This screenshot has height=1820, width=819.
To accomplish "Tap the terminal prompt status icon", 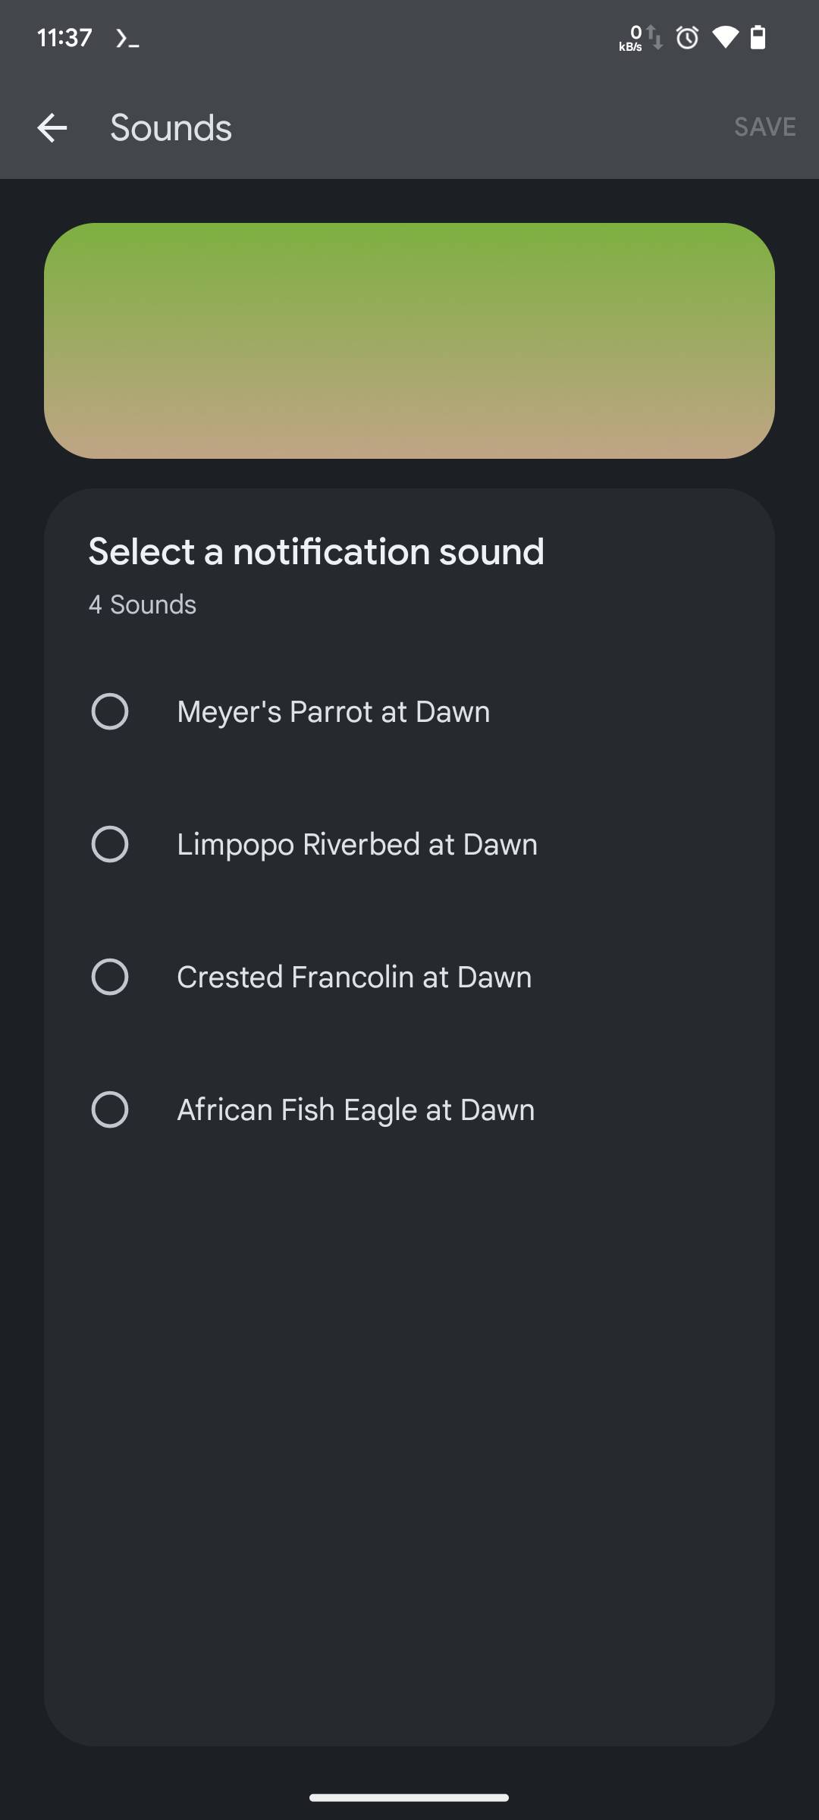I will pos(127,38).
